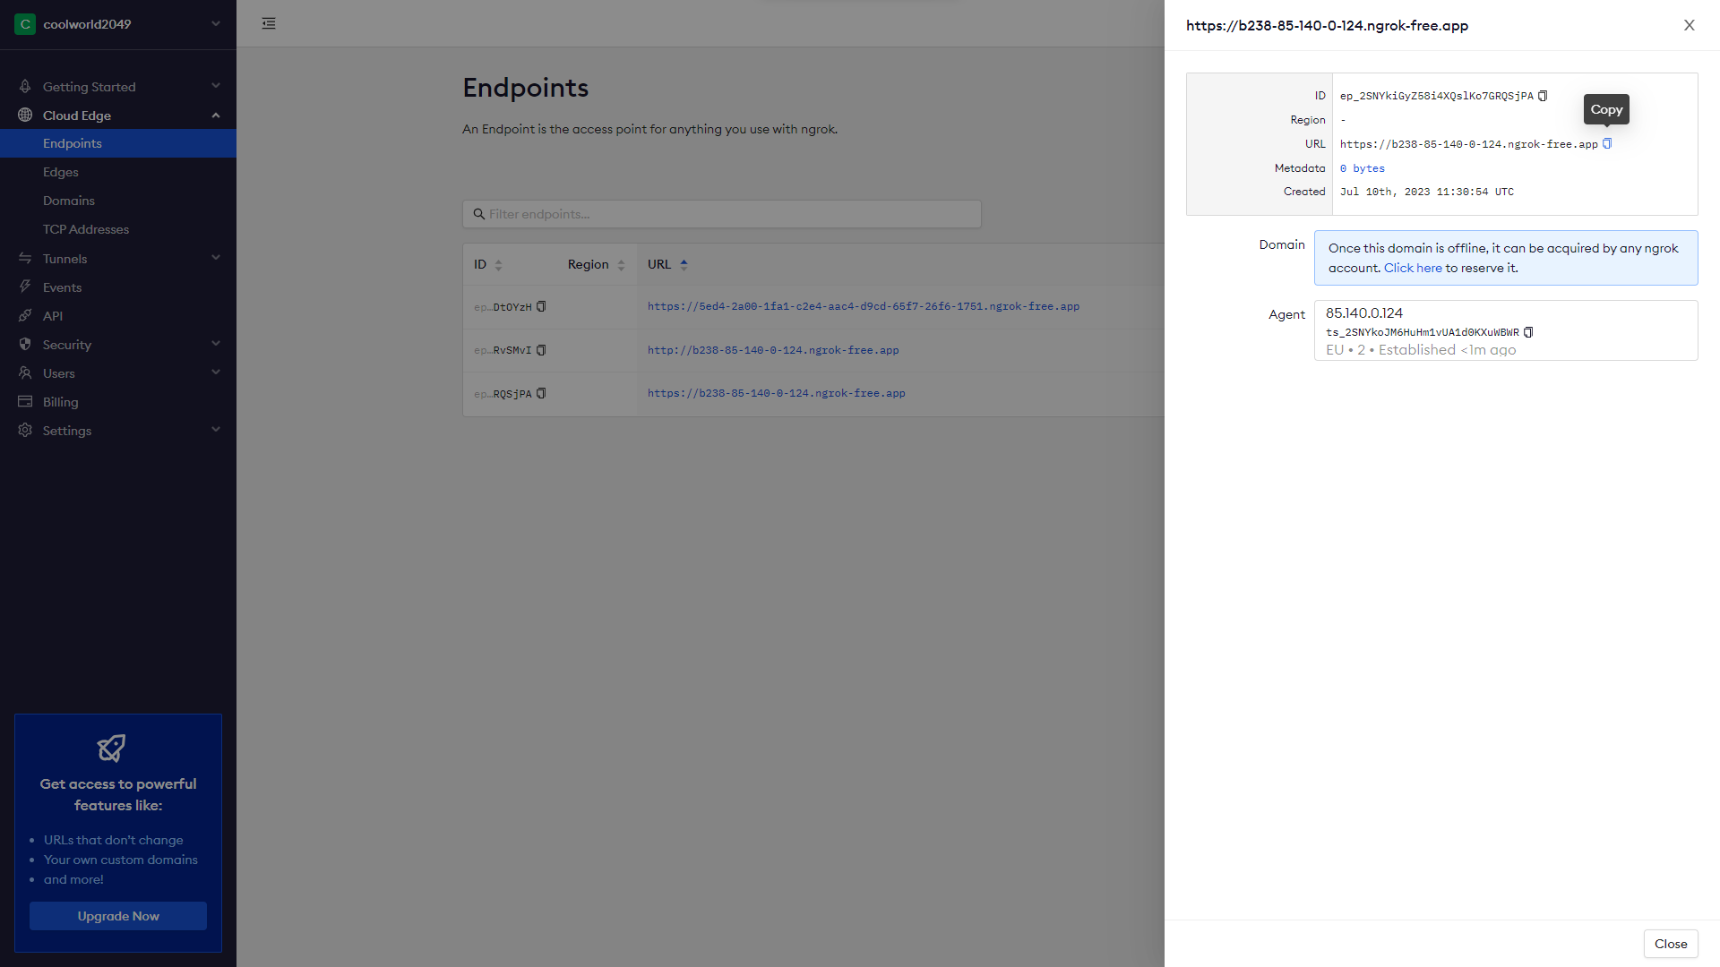Viewport: 1720px width, 967px height.
Task: Copy the endpoint URL in details panel
Action: [1607, 143]
